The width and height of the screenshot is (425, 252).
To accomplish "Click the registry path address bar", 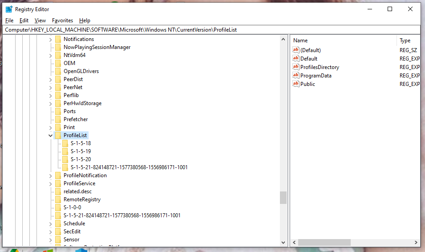I will click(211, 30).
